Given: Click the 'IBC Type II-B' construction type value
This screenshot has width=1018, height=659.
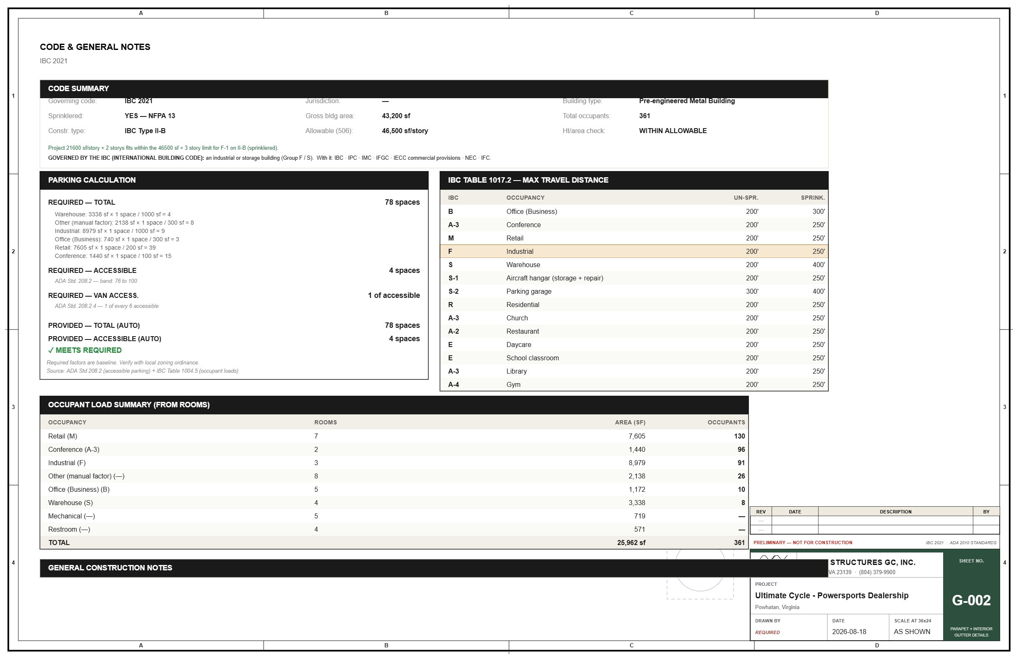Looking at the screenshot, I should coord(145,131).
